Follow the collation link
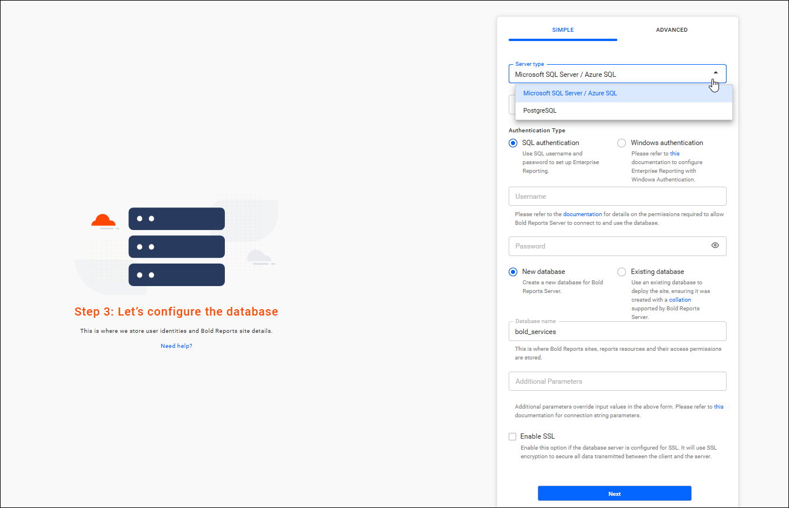The image size is (789, 508). tap(680, 300)
